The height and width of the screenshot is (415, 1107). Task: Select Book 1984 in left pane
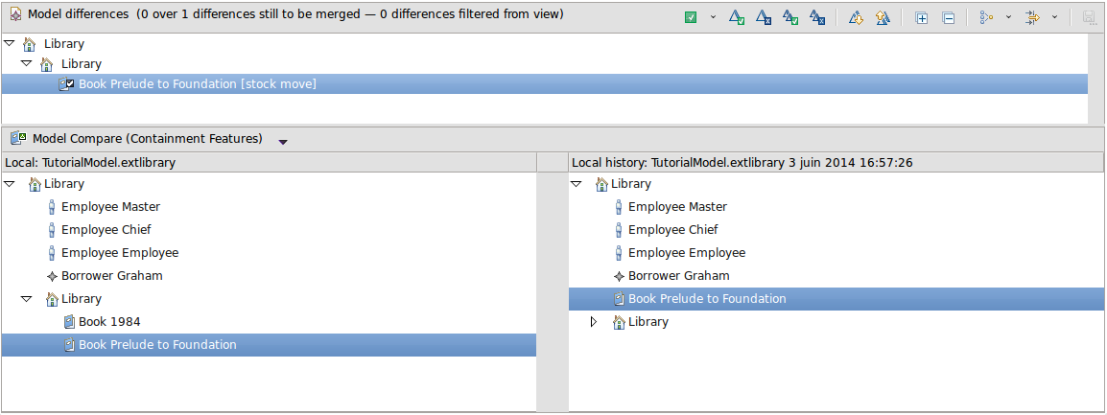(108, 322)
